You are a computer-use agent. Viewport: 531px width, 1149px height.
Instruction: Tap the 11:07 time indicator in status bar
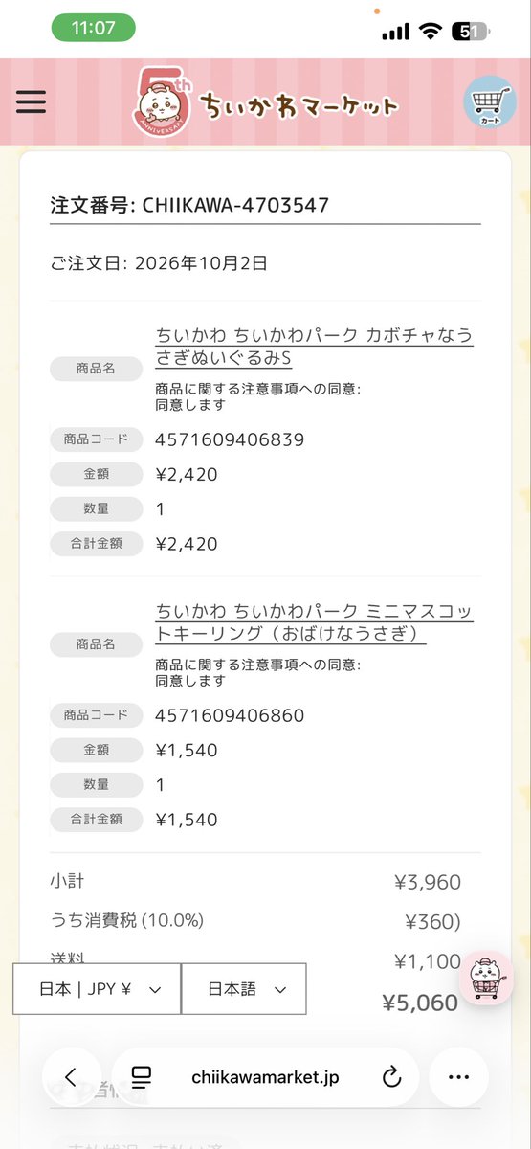[x=94, y=30]
